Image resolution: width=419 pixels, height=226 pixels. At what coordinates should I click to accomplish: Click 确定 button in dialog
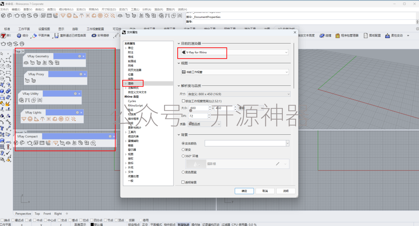click(244, 191)
